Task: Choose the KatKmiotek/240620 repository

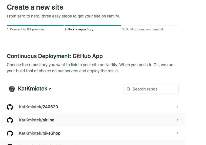Action: [x=93, y=107]
